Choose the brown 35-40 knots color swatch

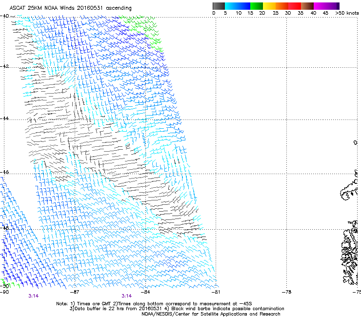click(307, 6)
